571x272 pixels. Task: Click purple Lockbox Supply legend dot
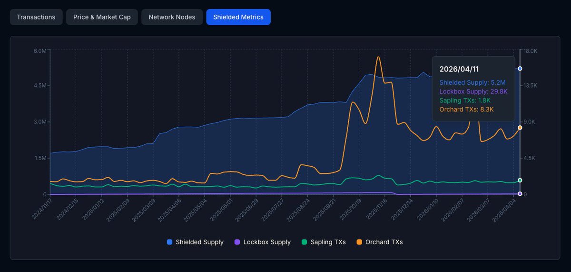pyautogui.click(x=237, y=242)
